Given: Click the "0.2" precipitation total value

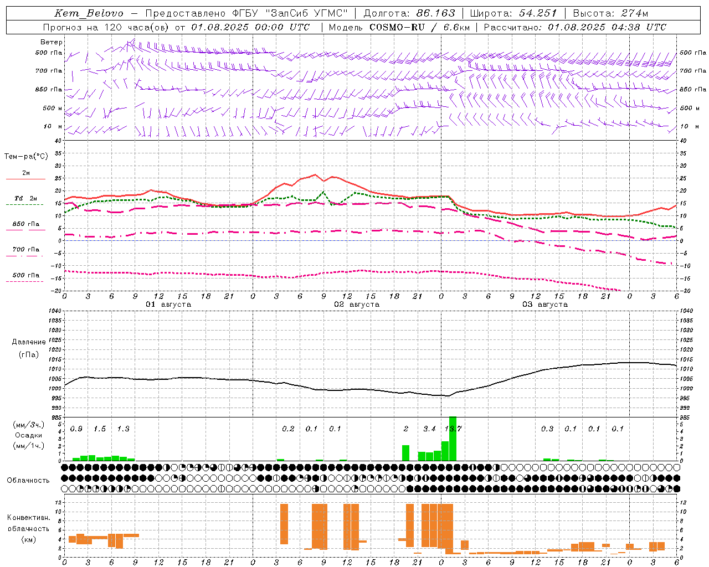Looking at the screenshot, I should click(x=288, y=429).
